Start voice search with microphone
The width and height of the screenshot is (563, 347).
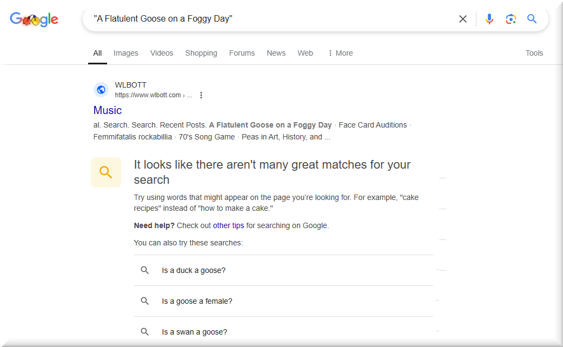(489, 19)
